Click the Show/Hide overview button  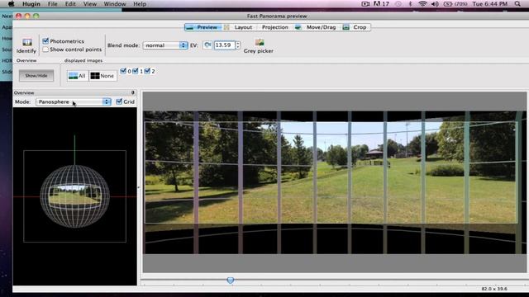36,75
